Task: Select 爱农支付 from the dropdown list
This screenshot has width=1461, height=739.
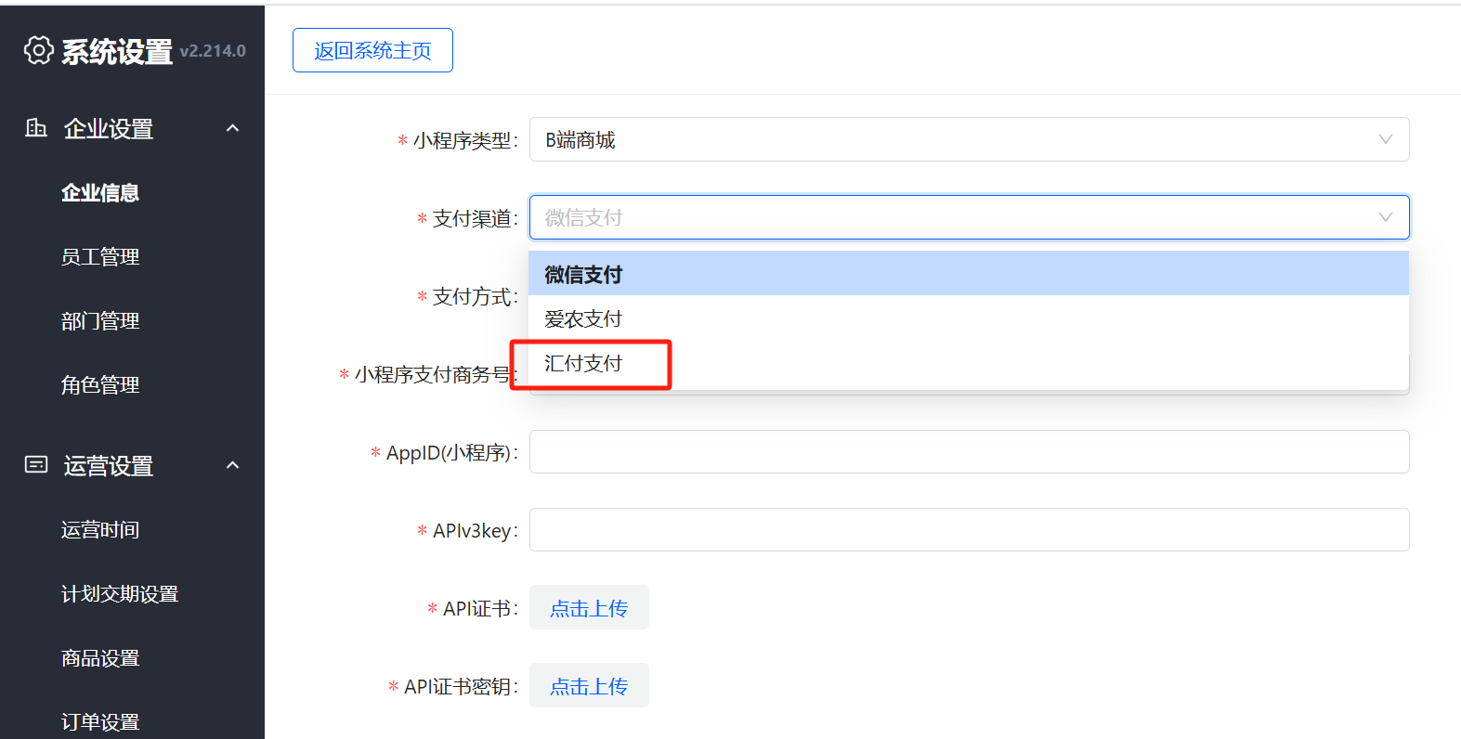Action: (x=969, y=318)
